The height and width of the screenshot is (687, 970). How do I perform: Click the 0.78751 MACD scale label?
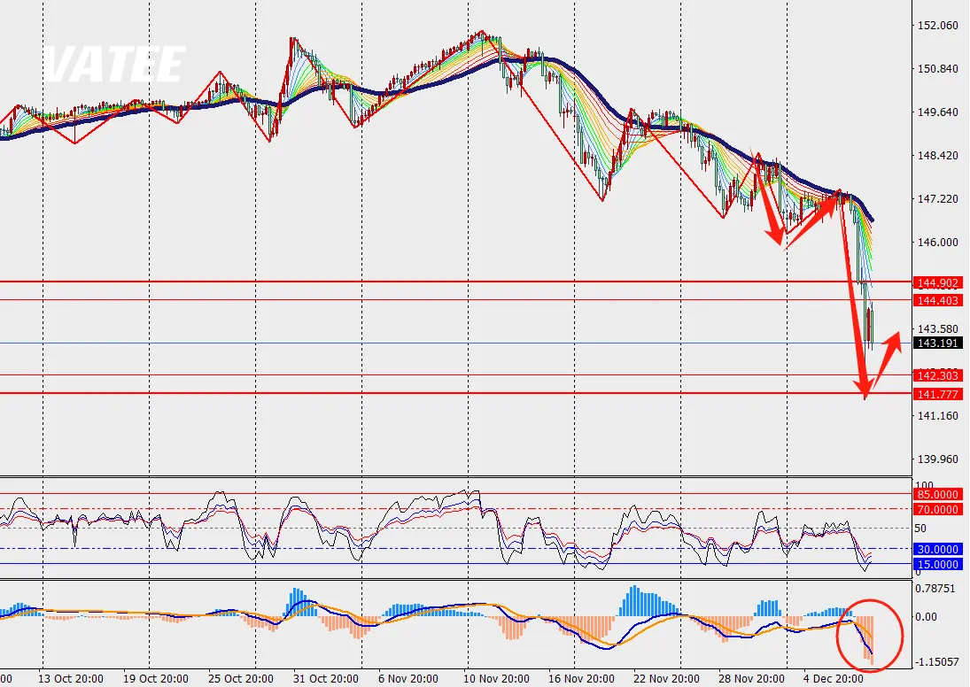coord(939,587)
